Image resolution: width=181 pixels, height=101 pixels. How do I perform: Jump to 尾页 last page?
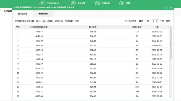(x=168, y=21)
